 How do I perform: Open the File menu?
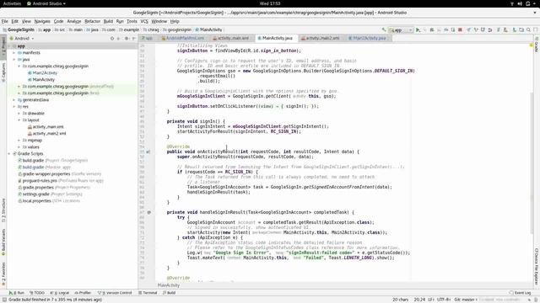click(5, 21)
